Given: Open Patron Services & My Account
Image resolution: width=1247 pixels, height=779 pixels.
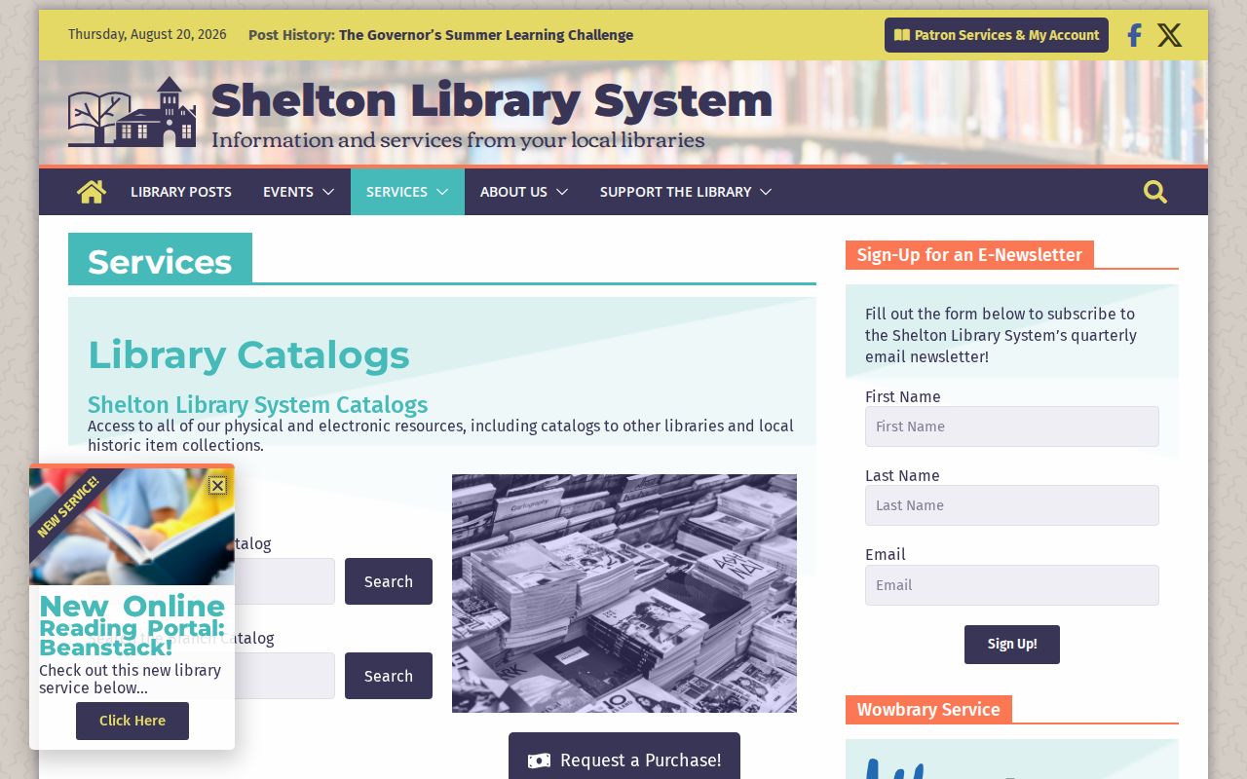Looking at the screenshot, I should (997, 35).
